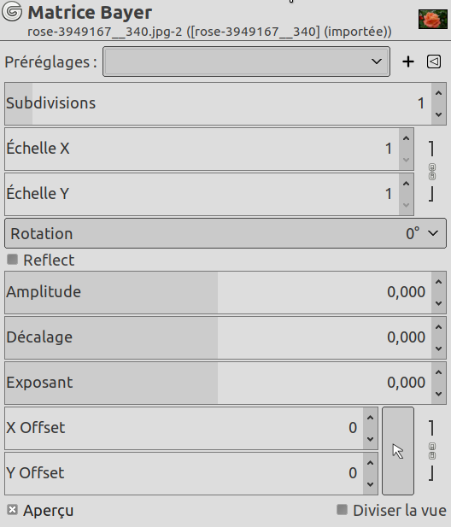Screen dimensions: 451x527
Task: Increase the Échelle X value arrow
Action: 407,138
